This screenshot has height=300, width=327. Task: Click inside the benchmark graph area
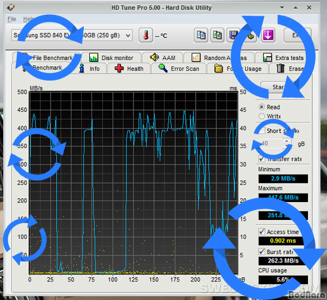pyautogui.click(x=134, y=183)
